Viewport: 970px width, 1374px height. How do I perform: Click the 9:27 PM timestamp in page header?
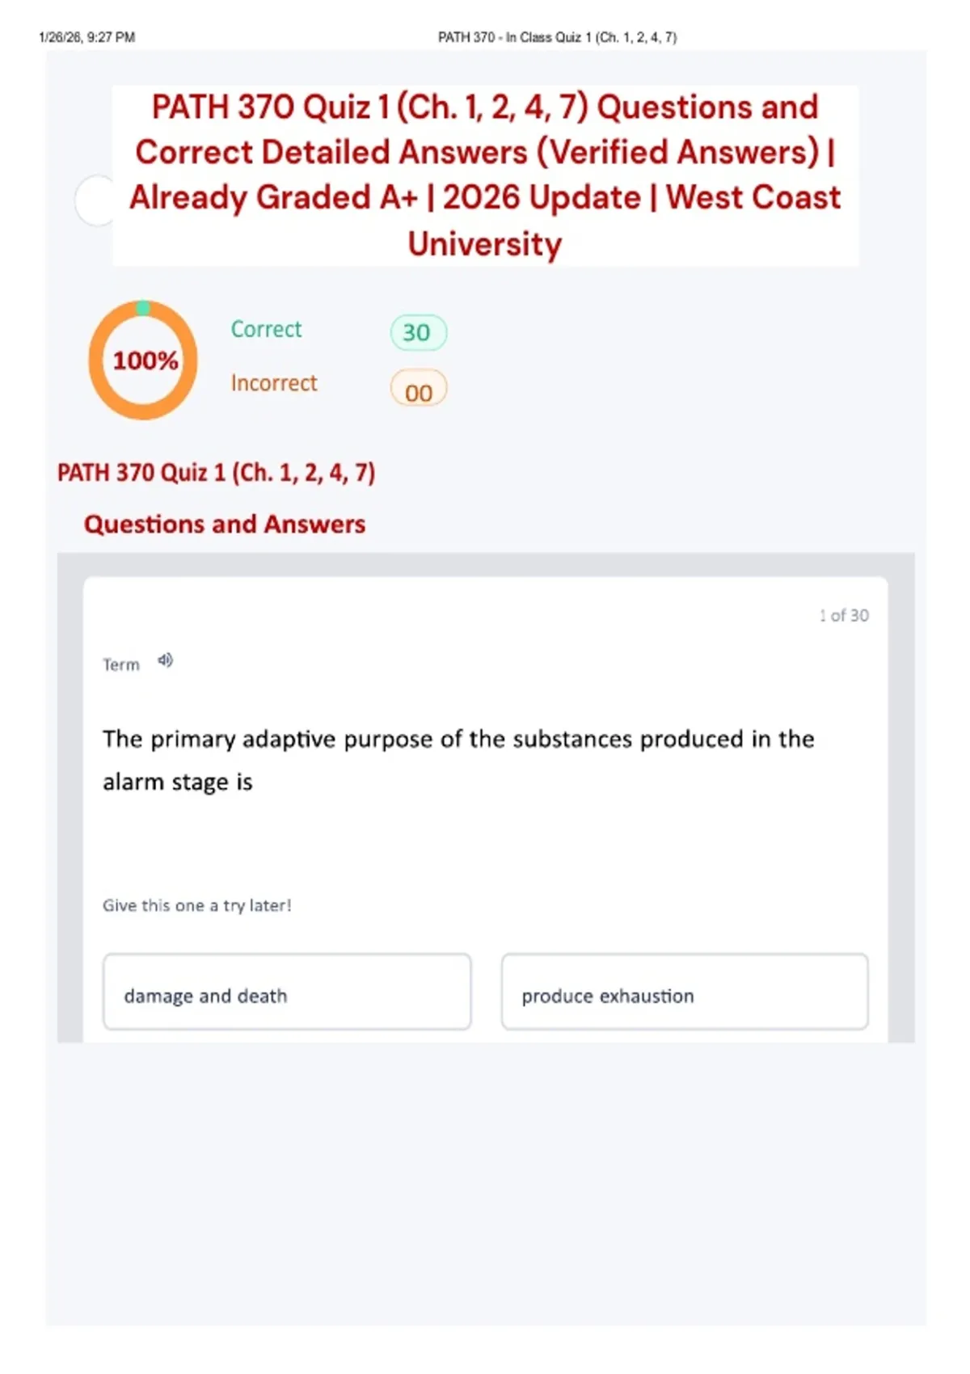[86, 37]
